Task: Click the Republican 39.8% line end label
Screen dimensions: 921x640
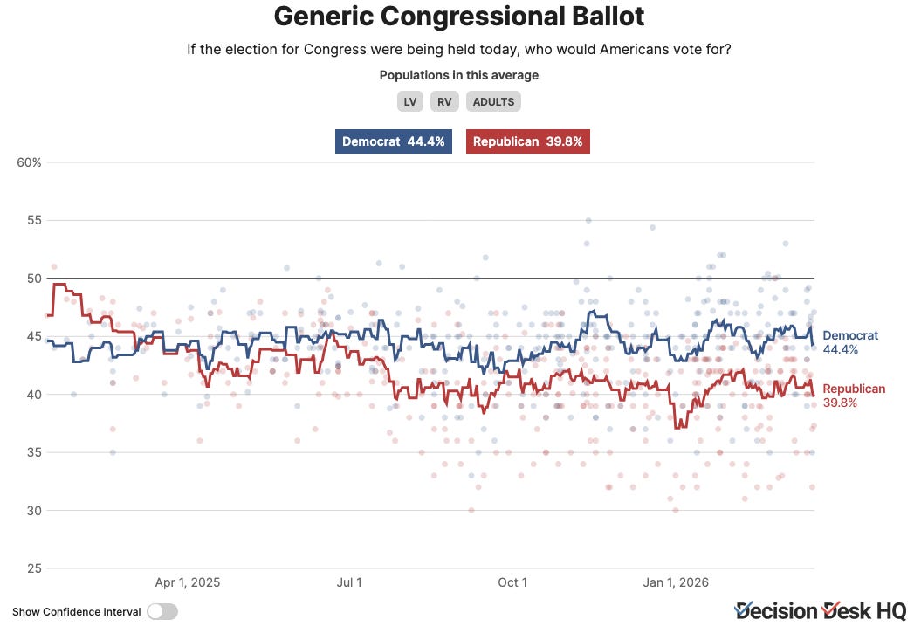Action: (854, 396)
